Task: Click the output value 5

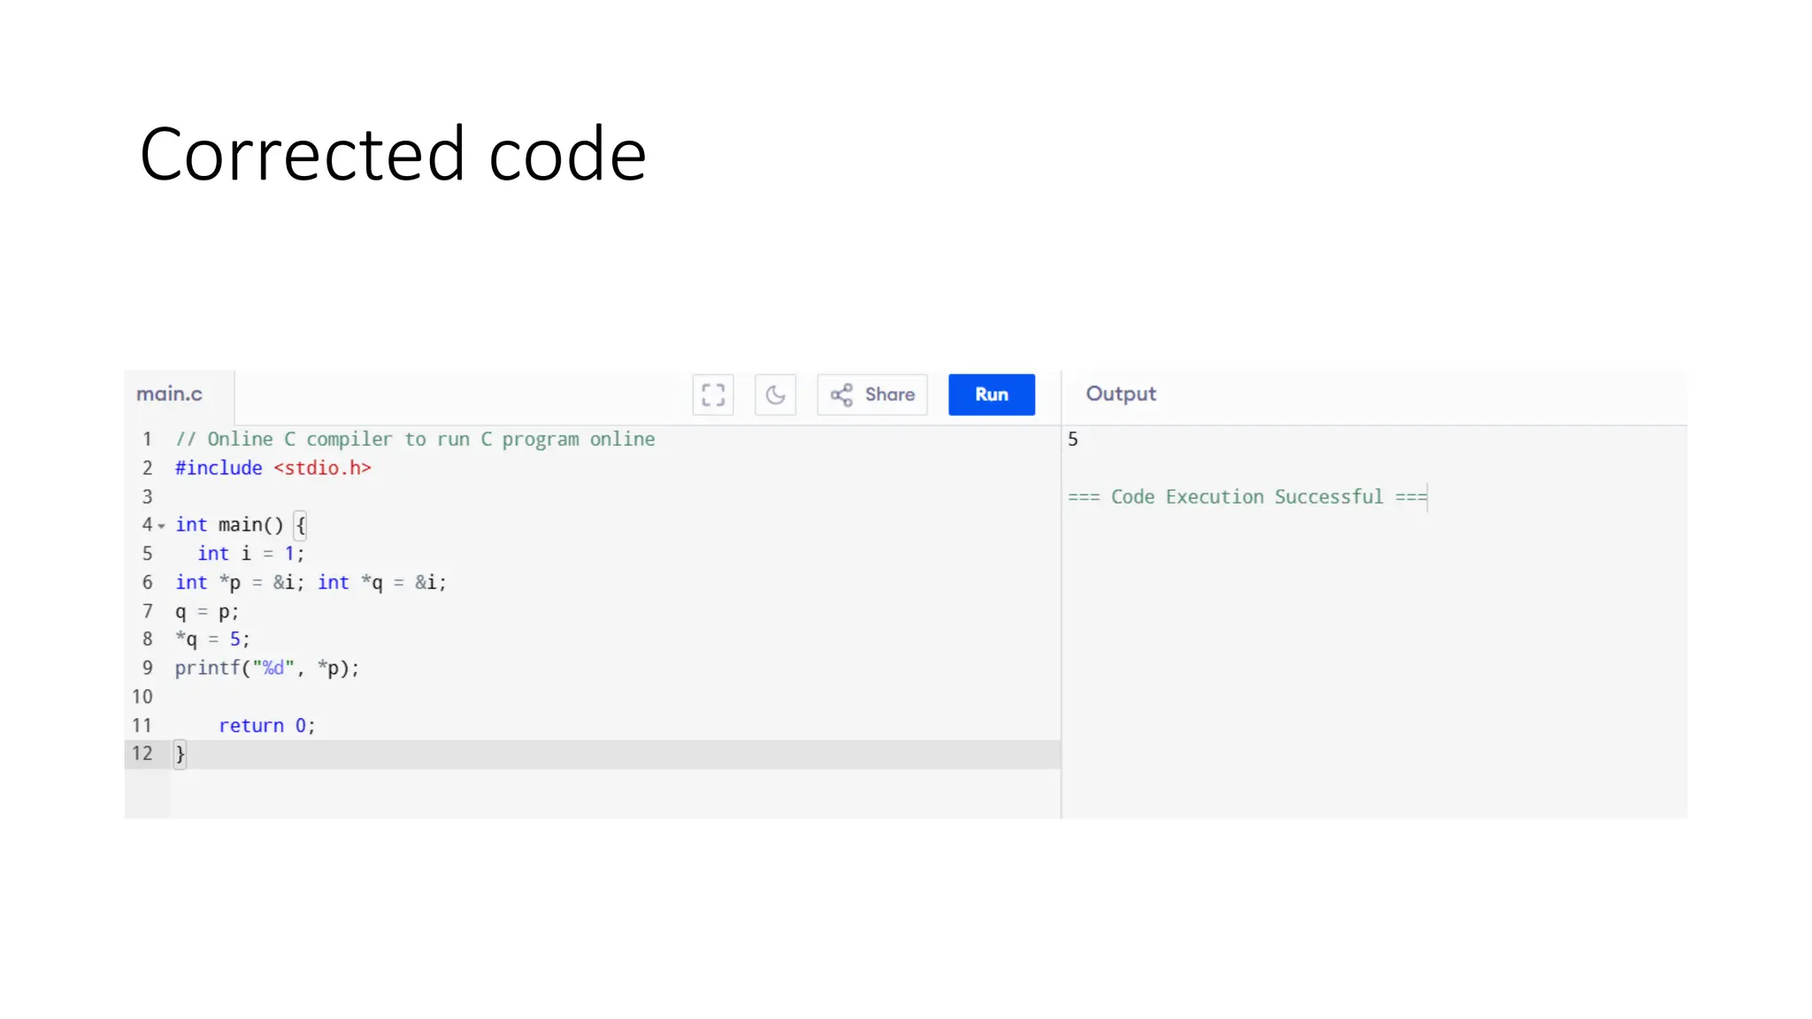Action: pyautogui.click(x=1072, y=440)
